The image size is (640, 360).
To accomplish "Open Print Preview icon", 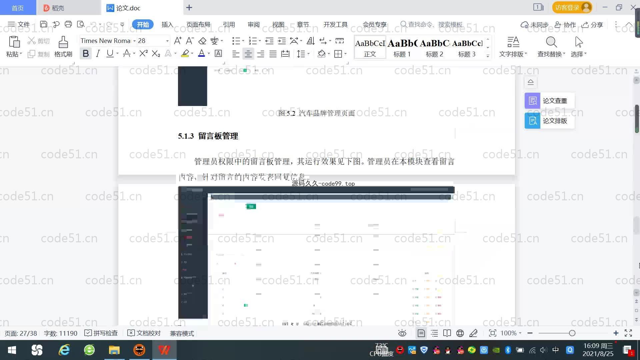I will tap(81, 24).
